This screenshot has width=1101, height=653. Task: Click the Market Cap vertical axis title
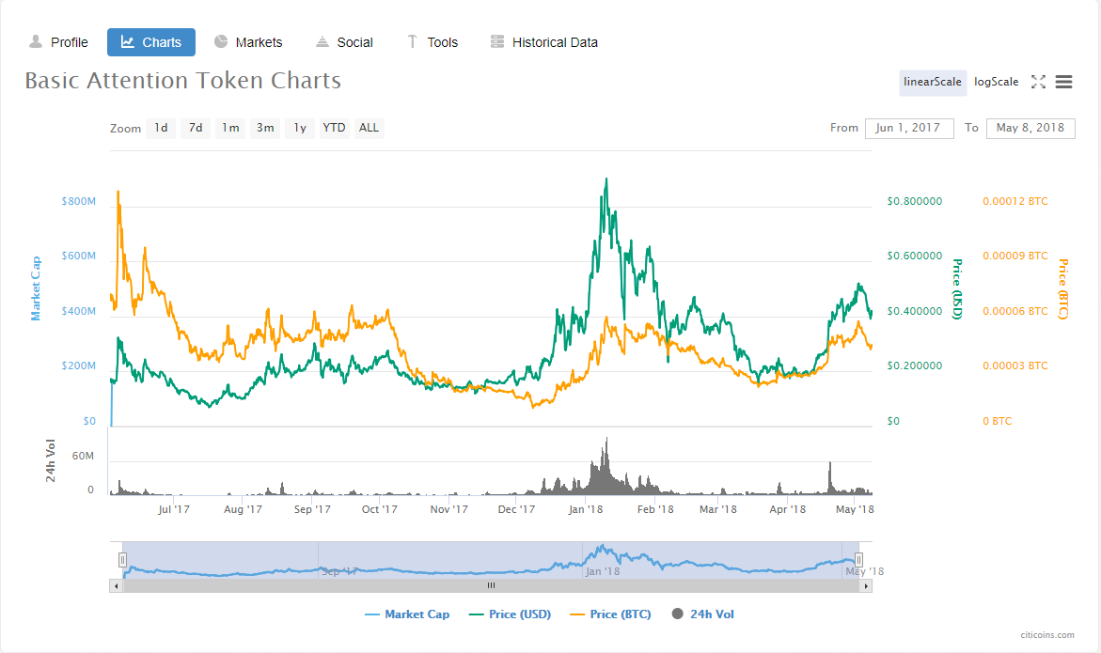pos(36,288)
